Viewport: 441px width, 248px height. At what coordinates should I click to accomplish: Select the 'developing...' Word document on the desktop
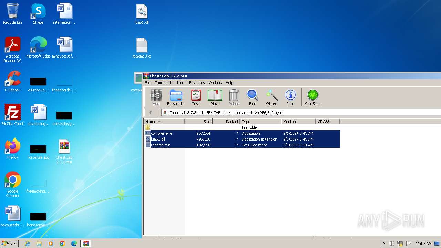coord(38,115)
